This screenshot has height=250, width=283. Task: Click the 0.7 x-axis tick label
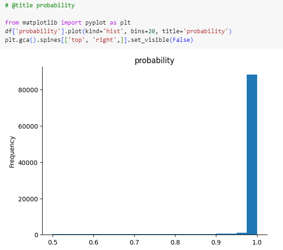[134, 244]
